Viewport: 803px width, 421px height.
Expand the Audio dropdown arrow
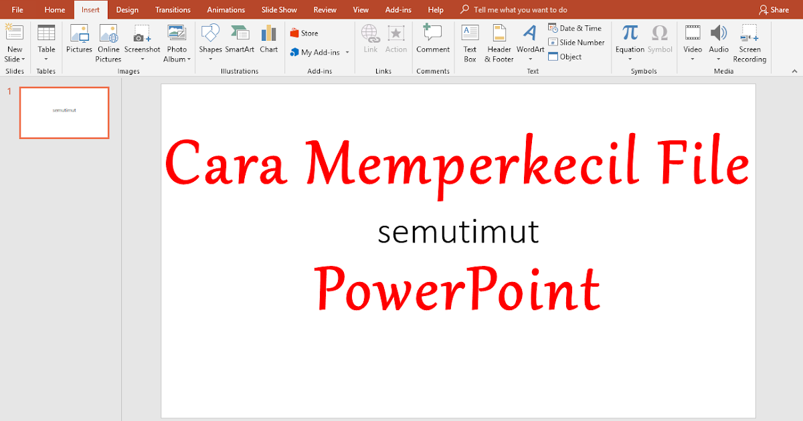pyautogui.click(x=719, y=59)
